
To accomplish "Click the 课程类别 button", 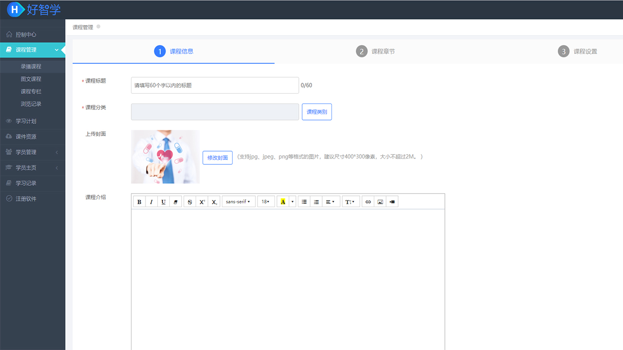I will point(317,112).
